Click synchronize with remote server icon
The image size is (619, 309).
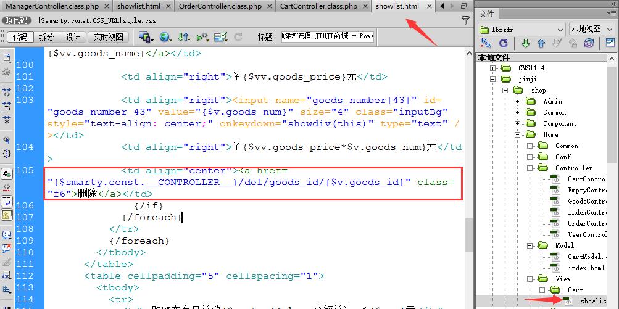tap(589, 43)
